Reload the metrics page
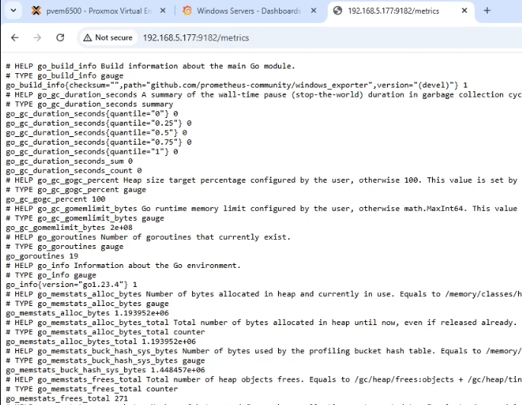The height and width of the screenshot is (405, 522). coord(61,37)
